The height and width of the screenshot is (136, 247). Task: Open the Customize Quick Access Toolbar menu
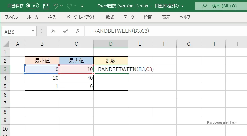pyautogui.click(x=82, y=6)
